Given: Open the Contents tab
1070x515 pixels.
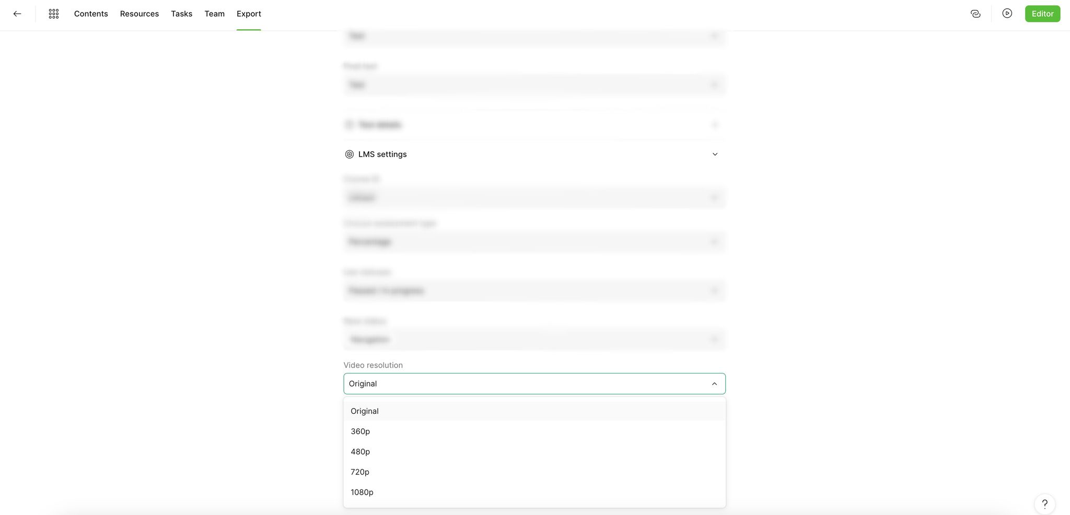Looking at the screenshot, I should (91, 14).
